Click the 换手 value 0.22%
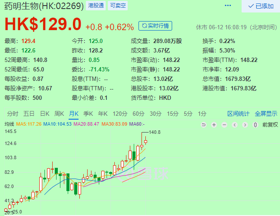 (x=227, y=41)
